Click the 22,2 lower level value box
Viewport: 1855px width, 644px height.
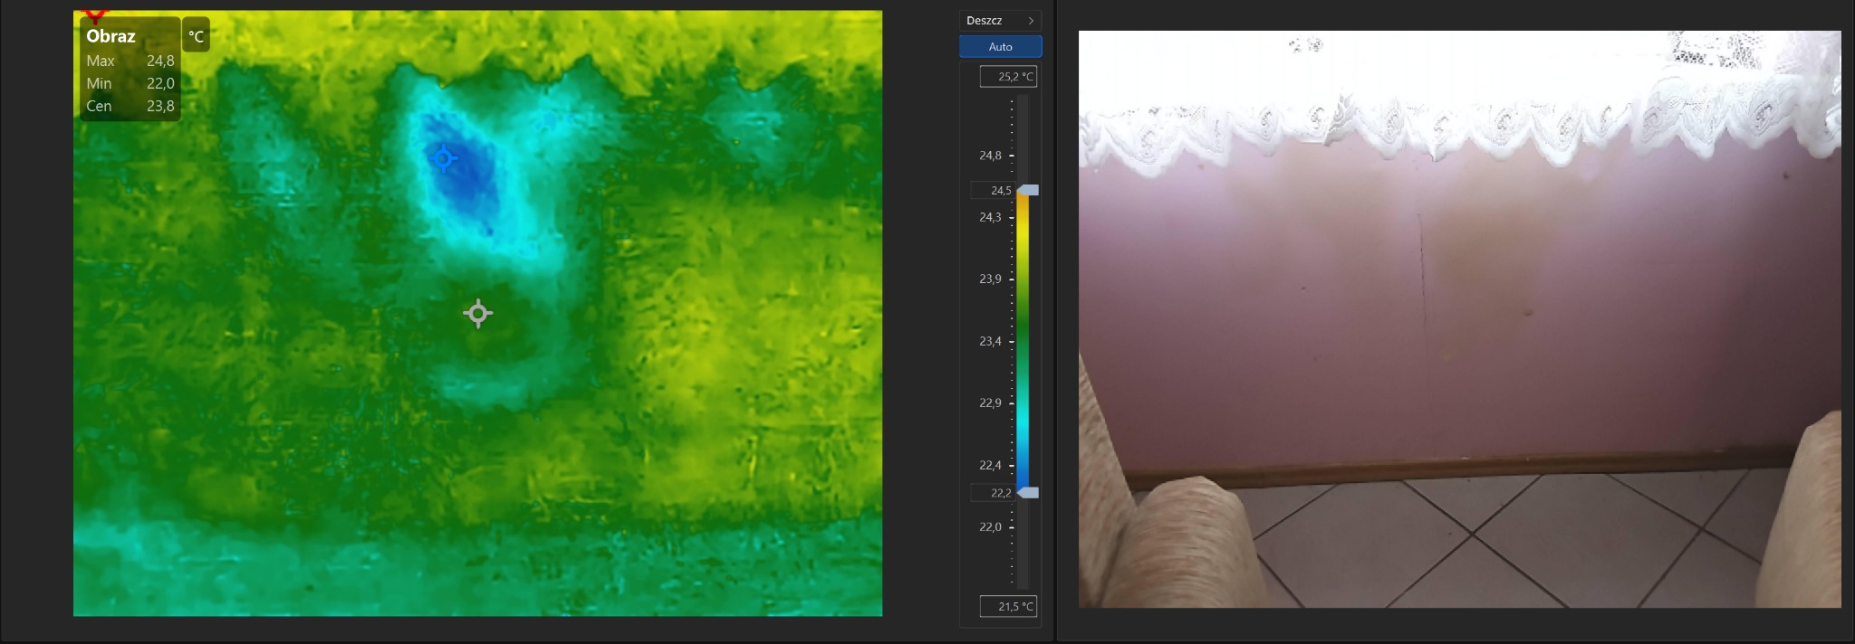[993, 493]
